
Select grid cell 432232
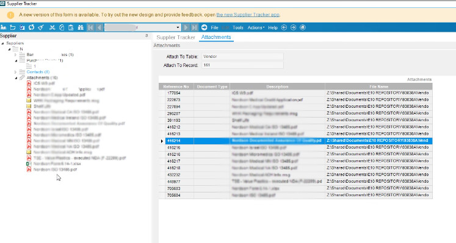[179, 175]
